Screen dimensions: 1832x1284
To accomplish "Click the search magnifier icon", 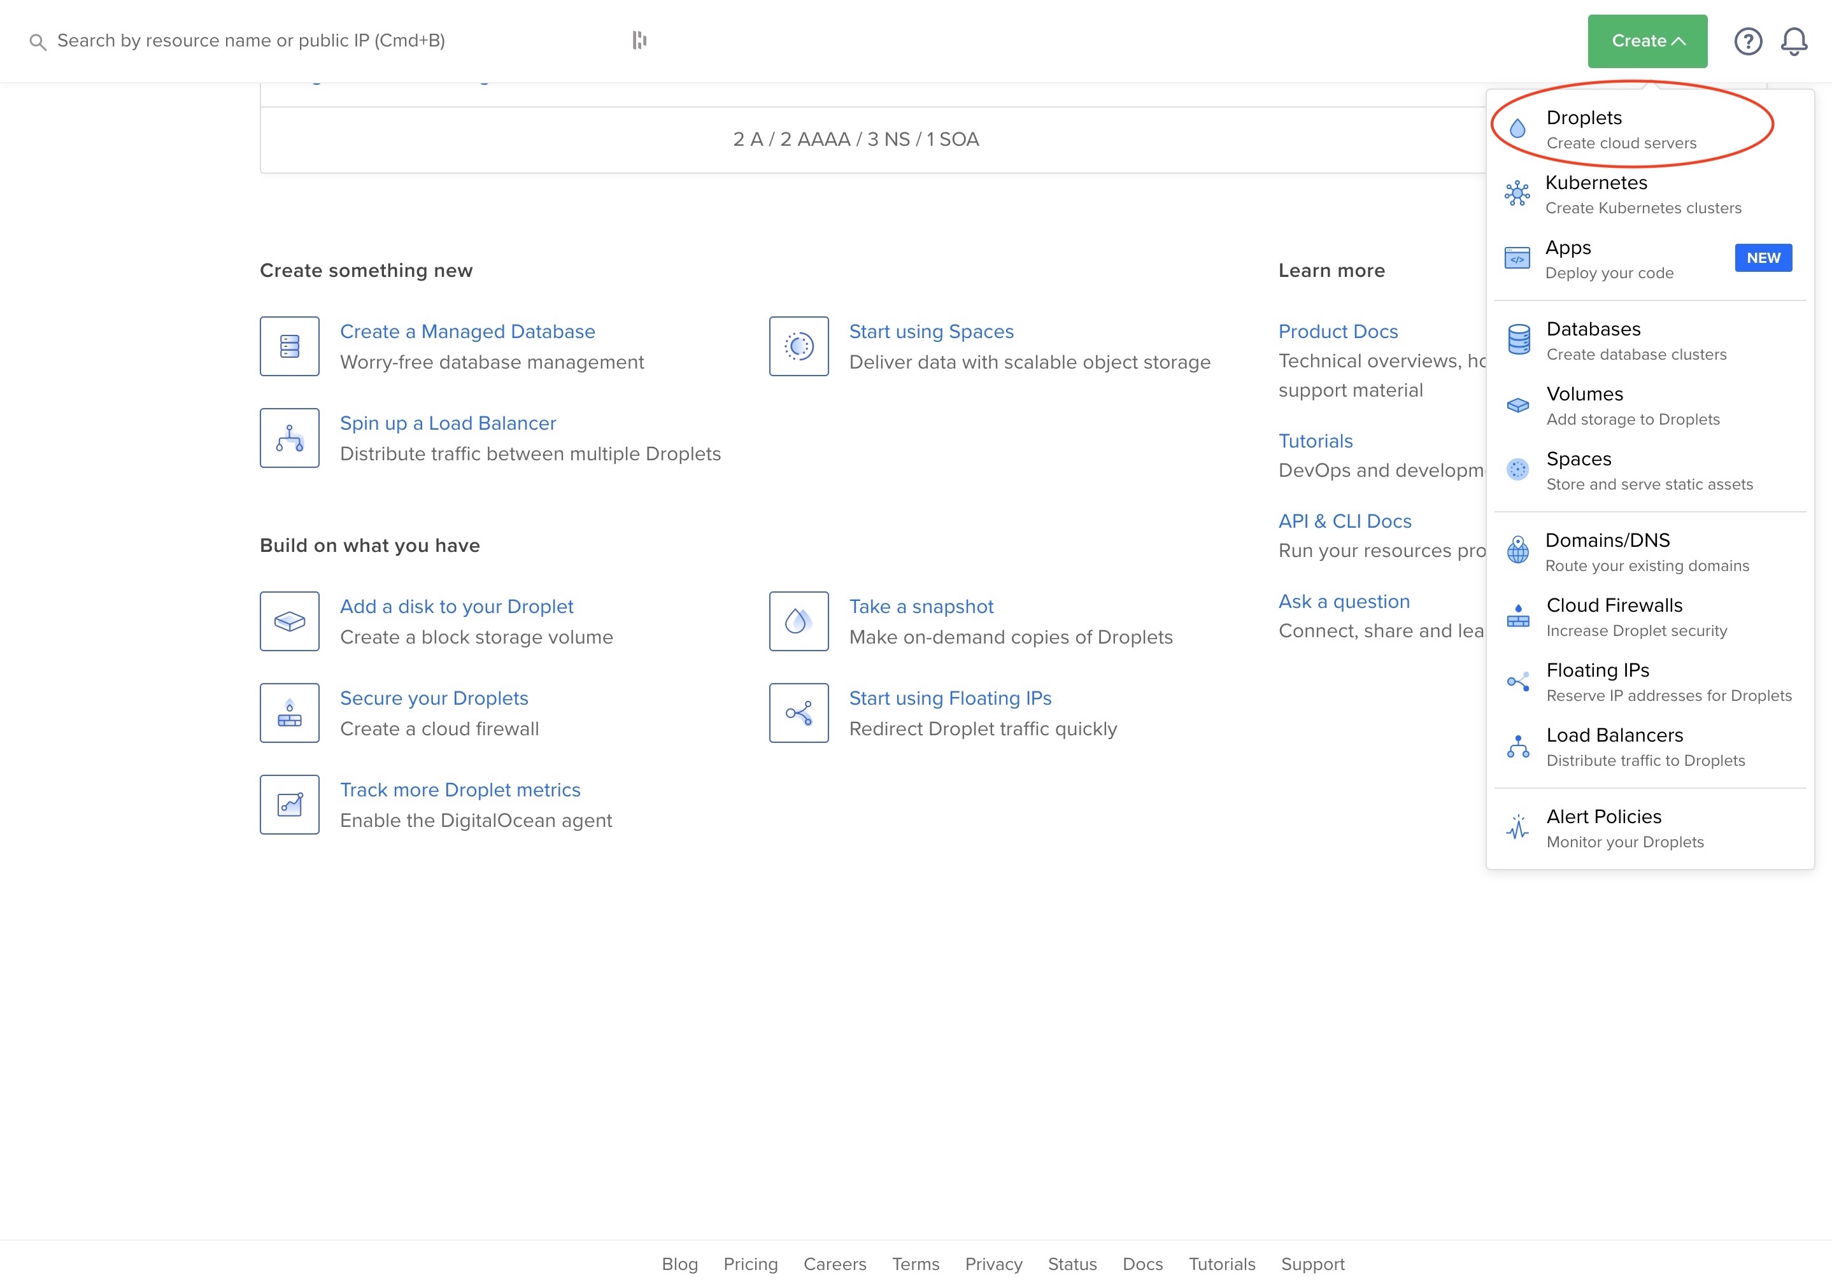I will [38, 41].
